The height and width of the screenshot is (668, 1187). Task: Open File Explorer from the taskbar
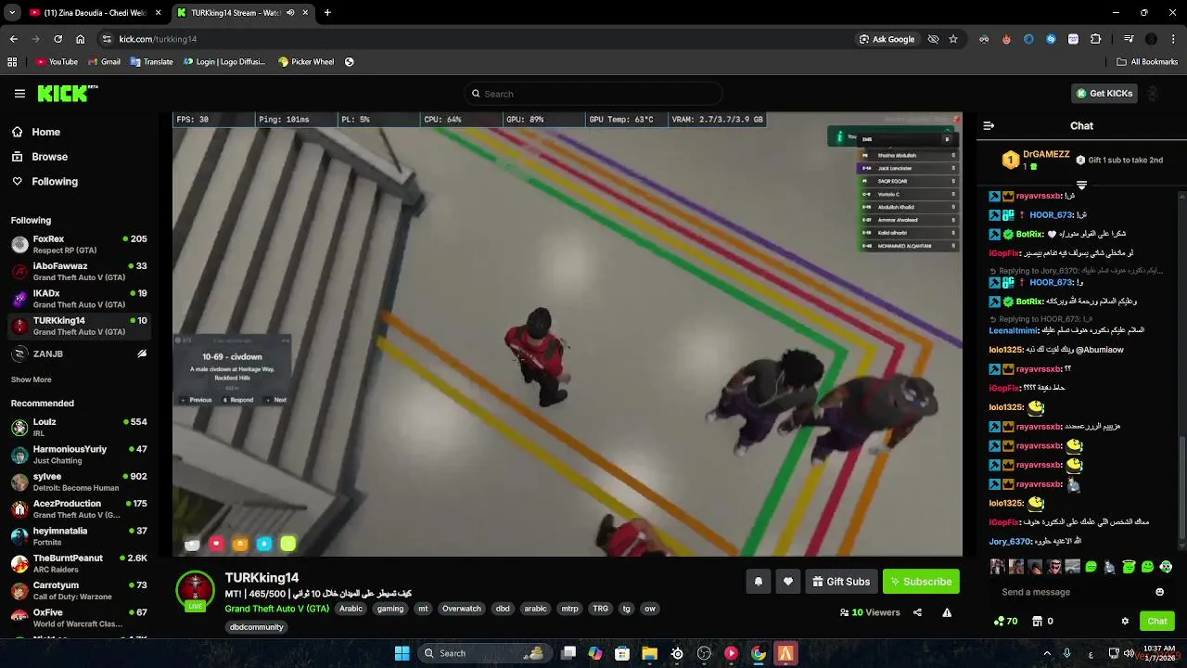coord(649,653)
